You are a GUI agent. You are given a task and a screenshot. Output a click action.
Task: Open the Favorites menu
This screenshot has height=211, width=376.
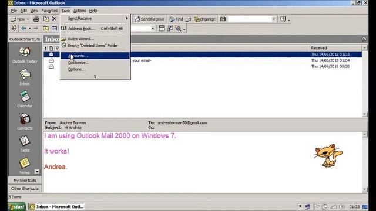(x=49, y=11)
